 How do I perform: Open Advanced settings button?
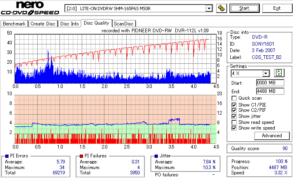272,136
